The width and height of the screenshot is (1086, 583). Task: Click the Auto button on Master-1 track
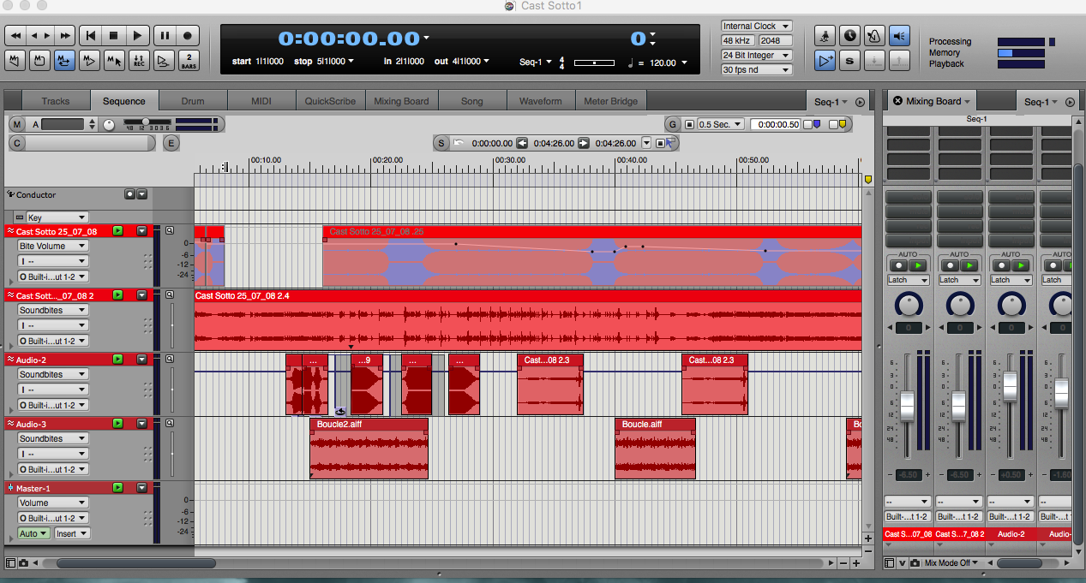coord(33,533)
